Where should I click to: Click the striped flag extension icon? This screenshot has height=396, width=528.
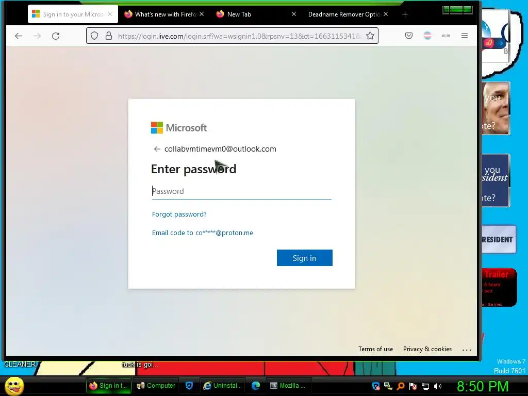click(427, 36)
